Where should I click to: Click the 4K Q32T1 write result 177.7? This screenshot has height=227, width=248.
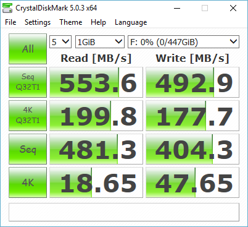click(192, 116)
